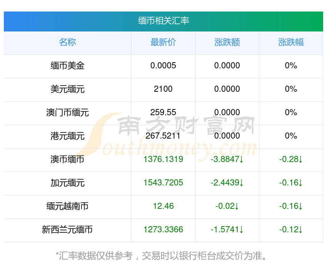Click the change amount -3.8847↓
Viewport: 327px width, 268px height.
click(227, 159)
